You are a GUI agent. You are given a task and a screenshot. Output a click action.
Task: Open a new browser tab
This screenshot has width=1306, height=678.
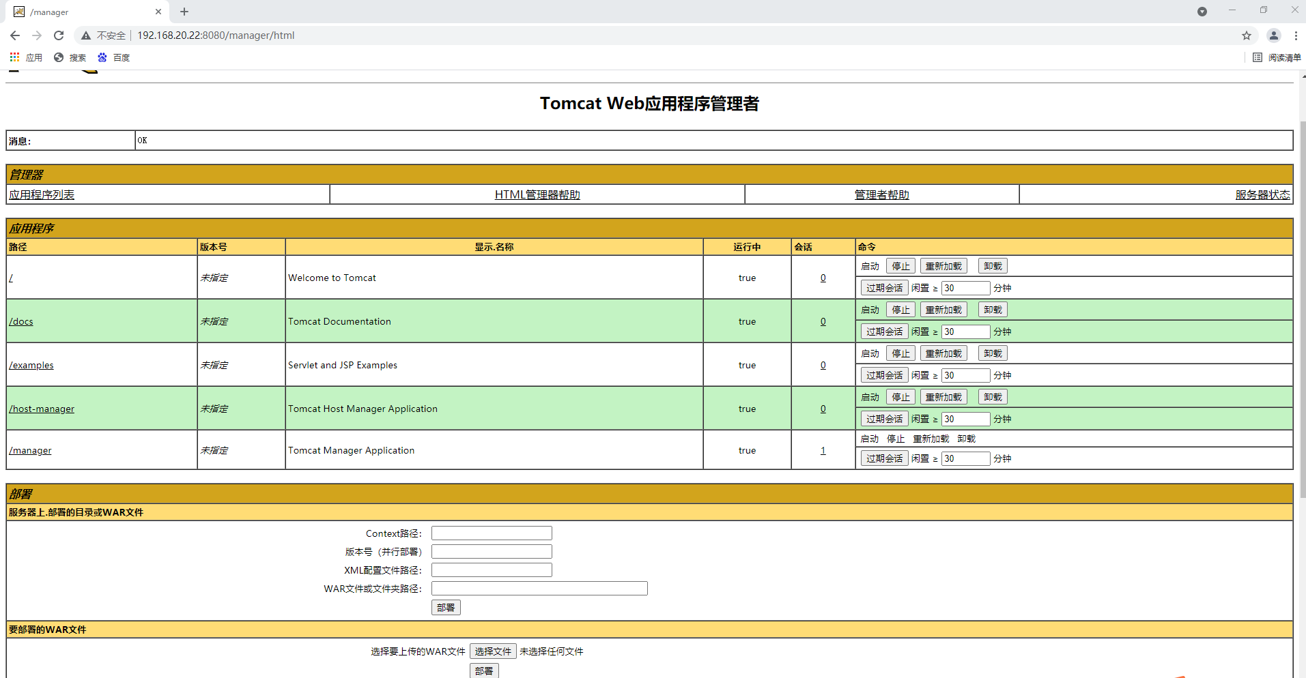click(184, 12)
